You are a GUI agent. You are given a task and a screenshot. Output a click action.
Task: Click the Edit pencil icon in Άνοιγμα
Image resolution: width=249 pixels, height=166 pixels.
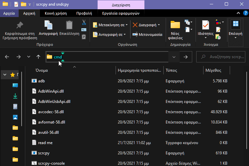click(x=218, y=30)
